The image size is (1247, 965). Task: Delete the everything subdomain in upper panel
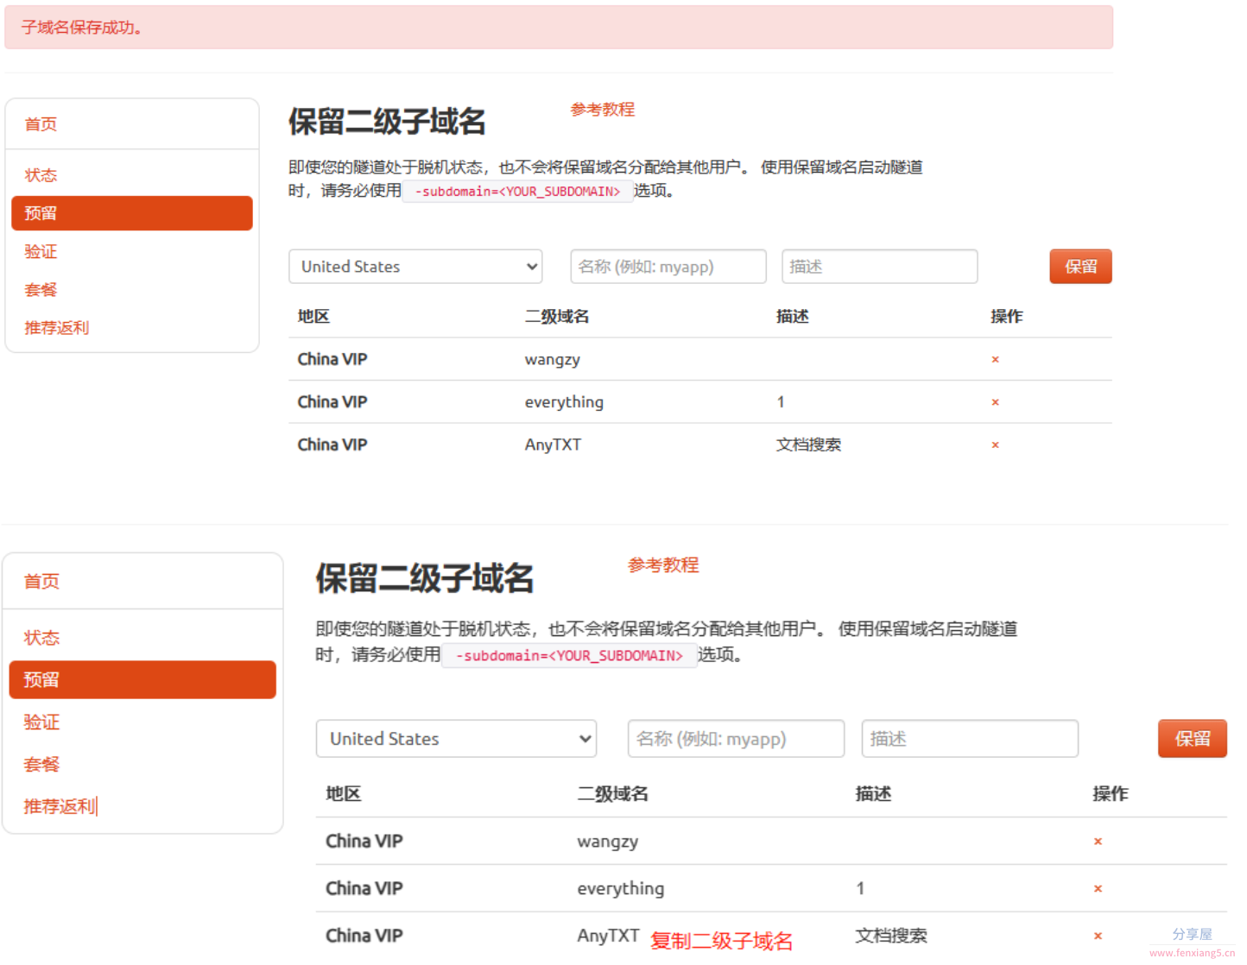click(x=995, y=402)
